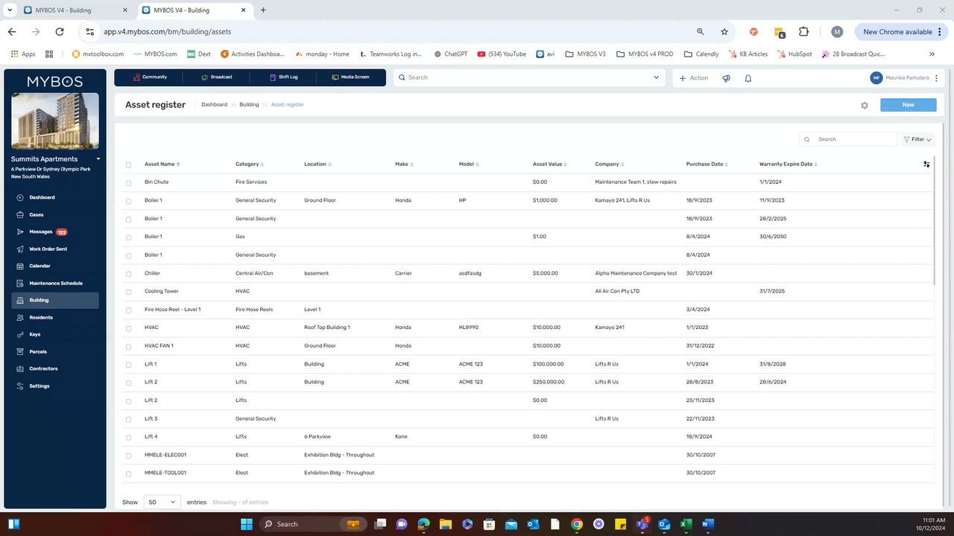Screen dimensions: 954x536
Task: Expand the Filter dropdown
Action: [917, 139]
